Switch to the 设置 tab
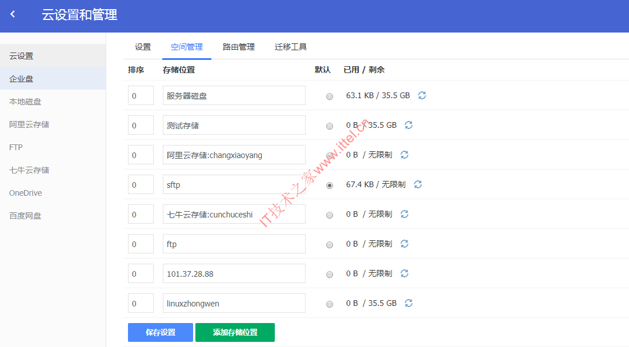Image resolution: width=629 pixels, height=347 pixels. point(143,47)
